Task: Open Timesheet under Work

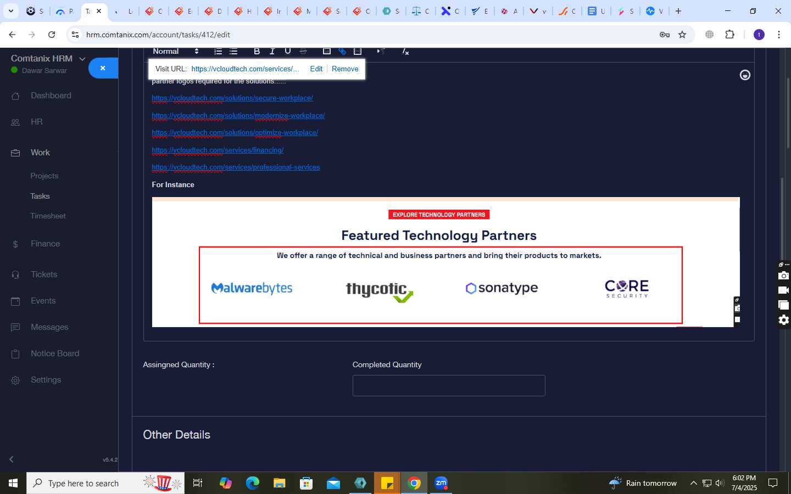Action: (48, 216)
